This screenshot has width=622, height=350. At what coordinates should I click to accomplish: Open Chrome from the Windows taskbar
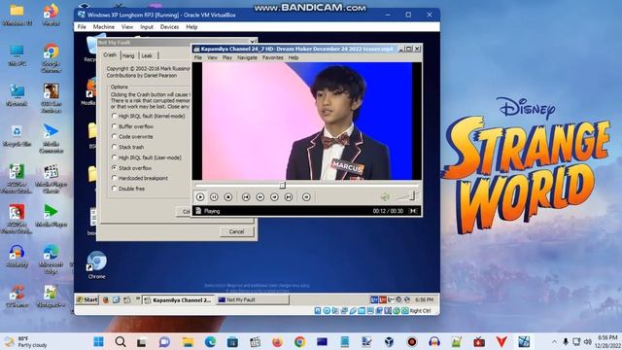(300, 341)
